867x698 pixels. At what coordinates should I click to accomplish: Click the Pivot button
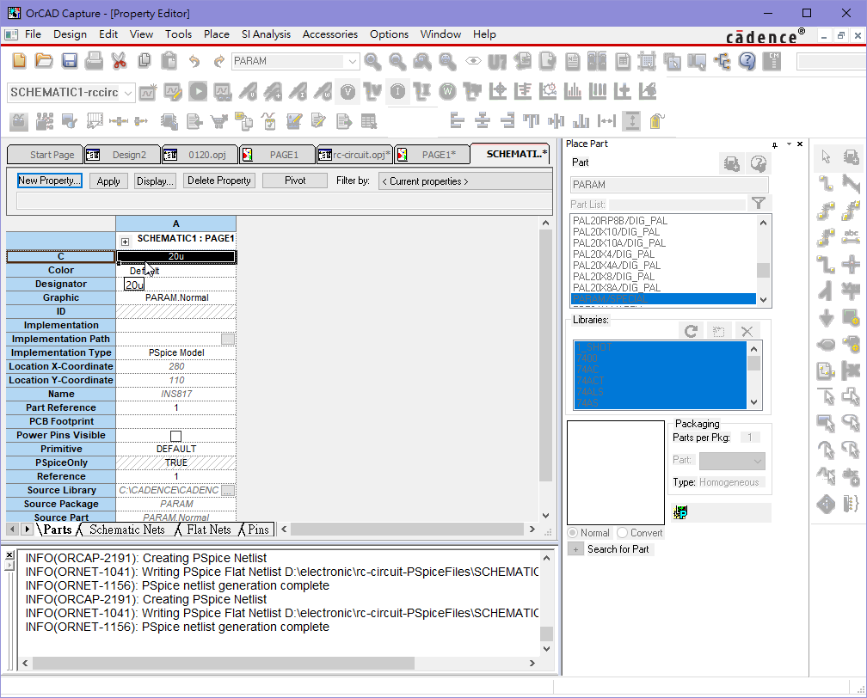point(295,181)
